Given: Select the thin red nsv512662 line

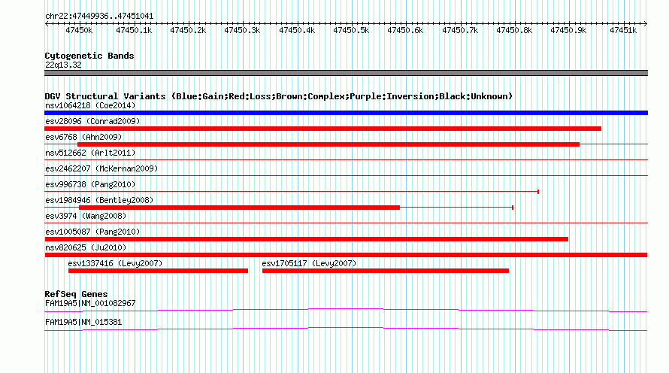Looking at the screenshot, I should (346, 160).
